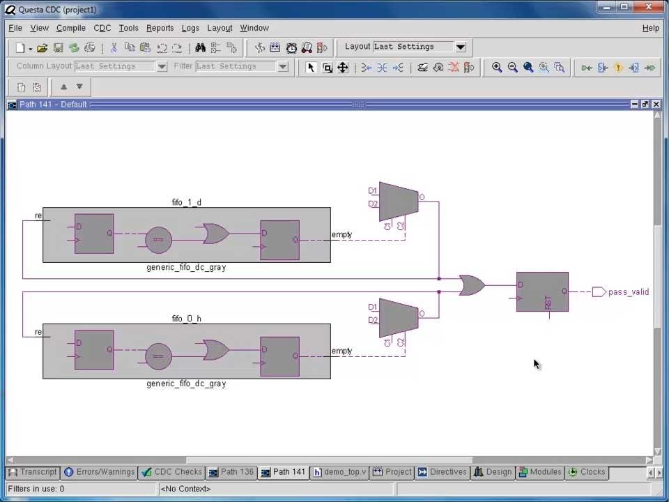The height and width of the screenshot is (502, 669).
Task: Click the vertical scrollbar down arrow
Action: 657,450
